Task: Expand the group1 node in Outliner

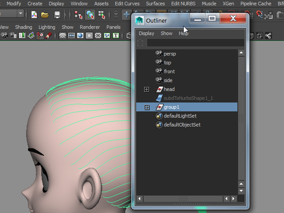Action: 147,107
